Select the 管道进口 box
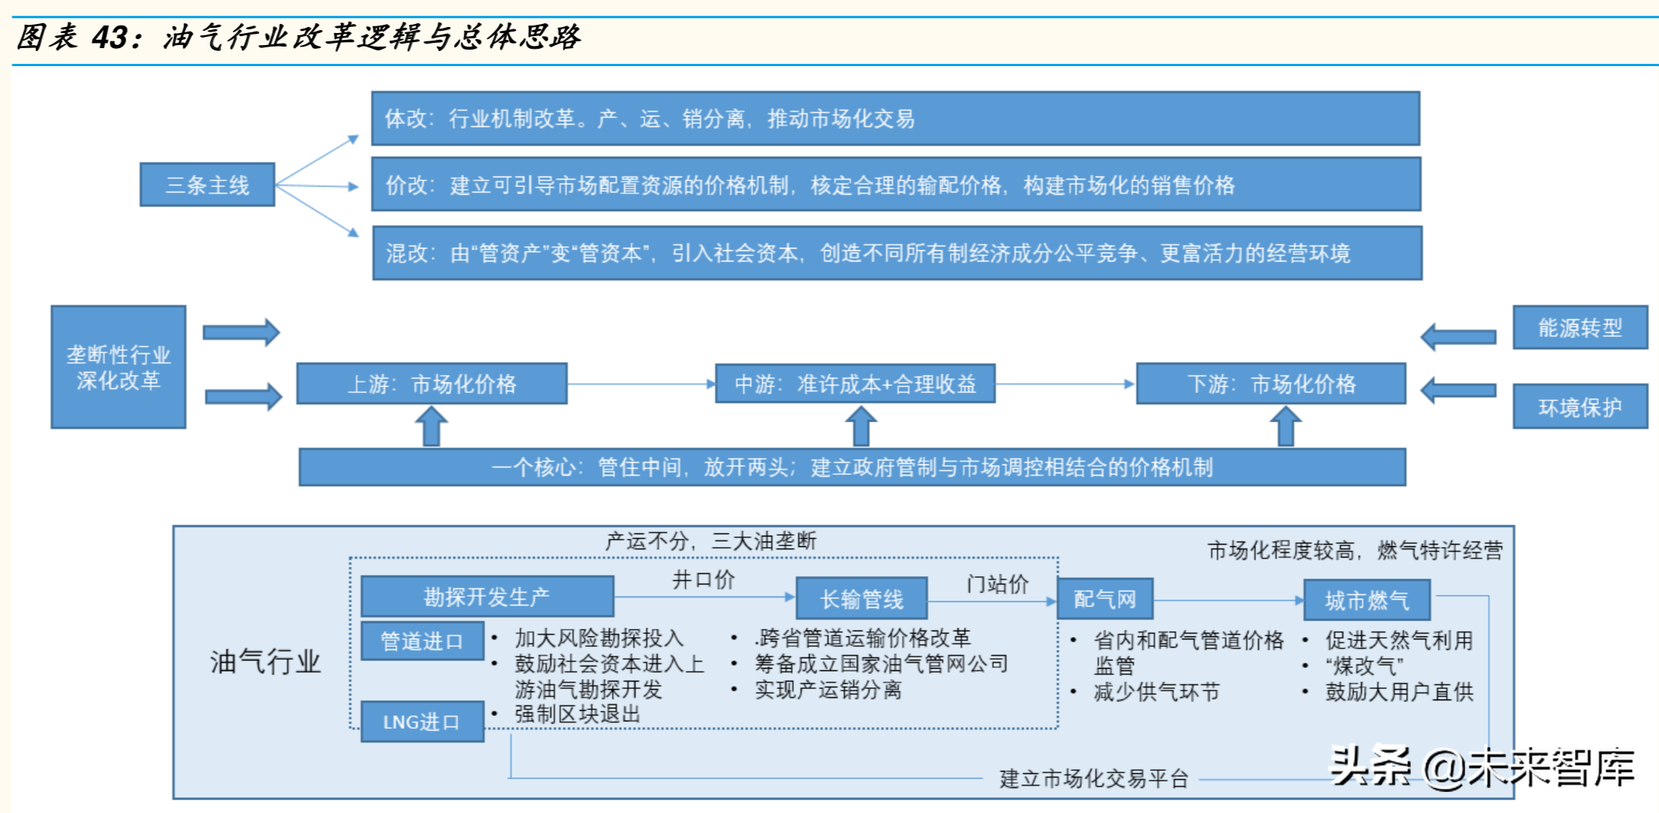This screenshot has width=1659, height=813. click(422, 641)
